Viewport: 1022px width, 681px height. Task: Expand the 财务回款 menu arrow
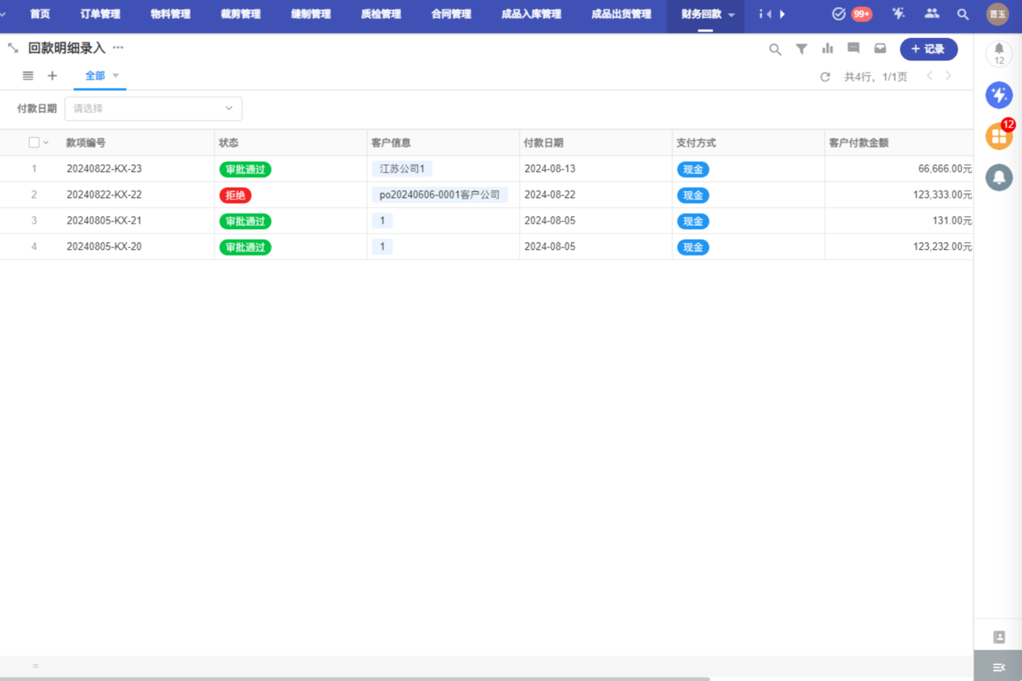click(x=731, y=15)
